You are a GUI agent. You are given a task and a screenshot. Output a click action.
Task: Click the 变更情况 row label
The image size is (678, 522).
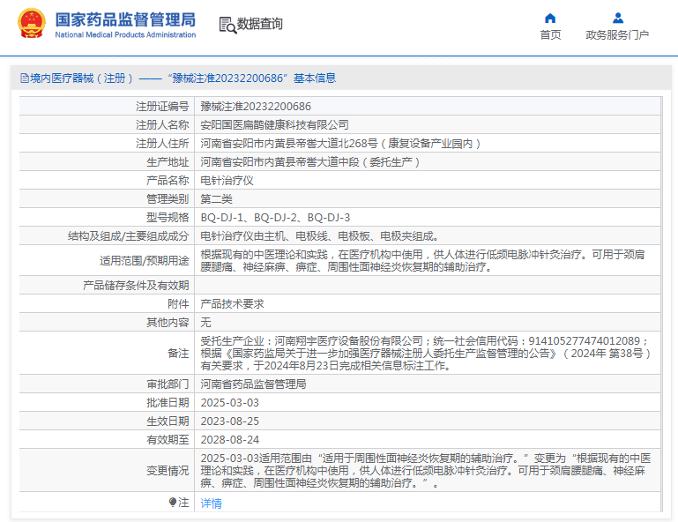pyautogui.click(x=168, y=471)
